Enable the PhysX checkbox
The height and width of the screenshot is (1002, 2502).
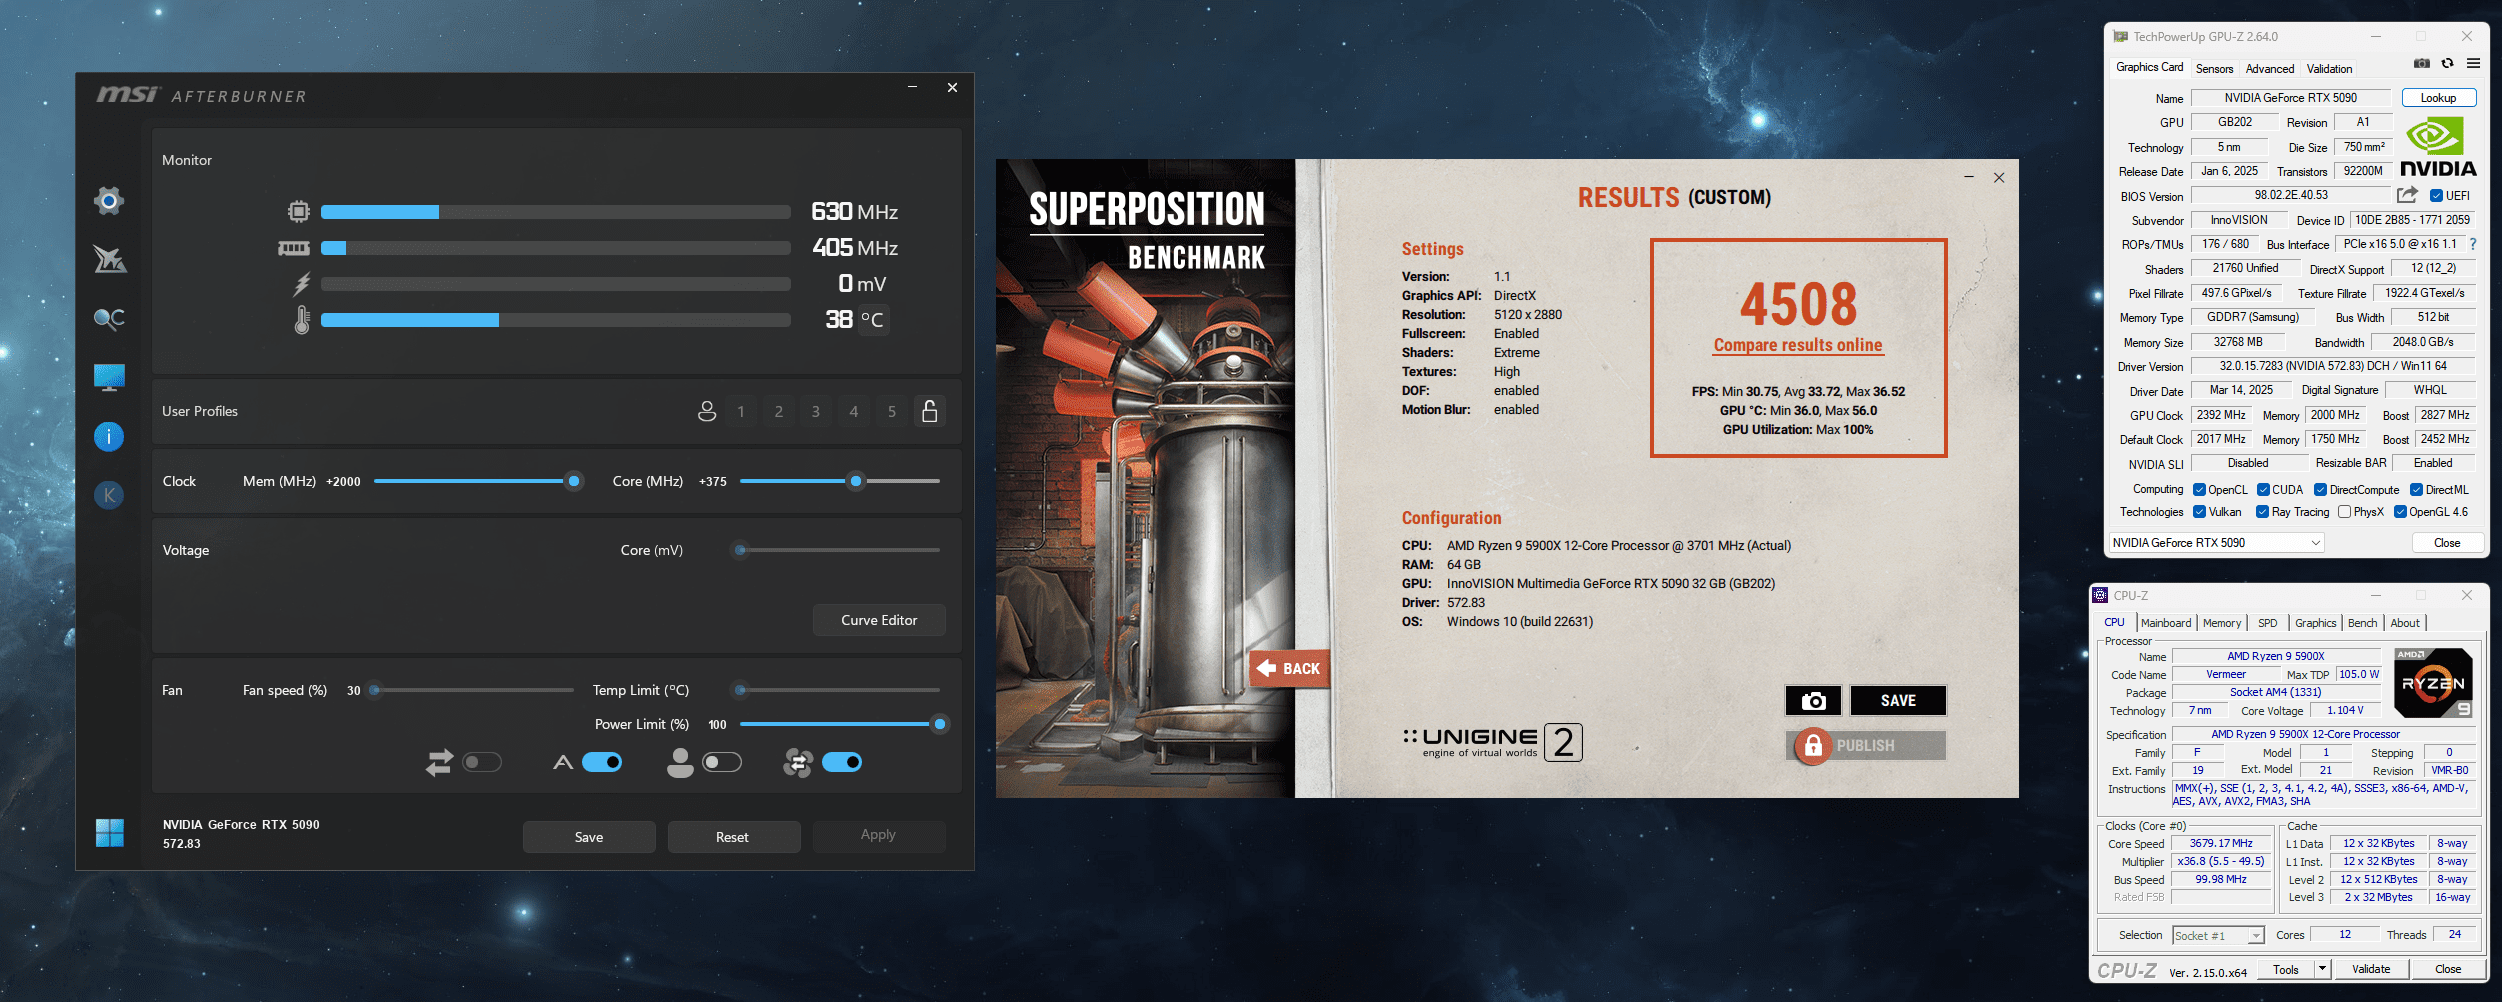[x=2344, y=512]
